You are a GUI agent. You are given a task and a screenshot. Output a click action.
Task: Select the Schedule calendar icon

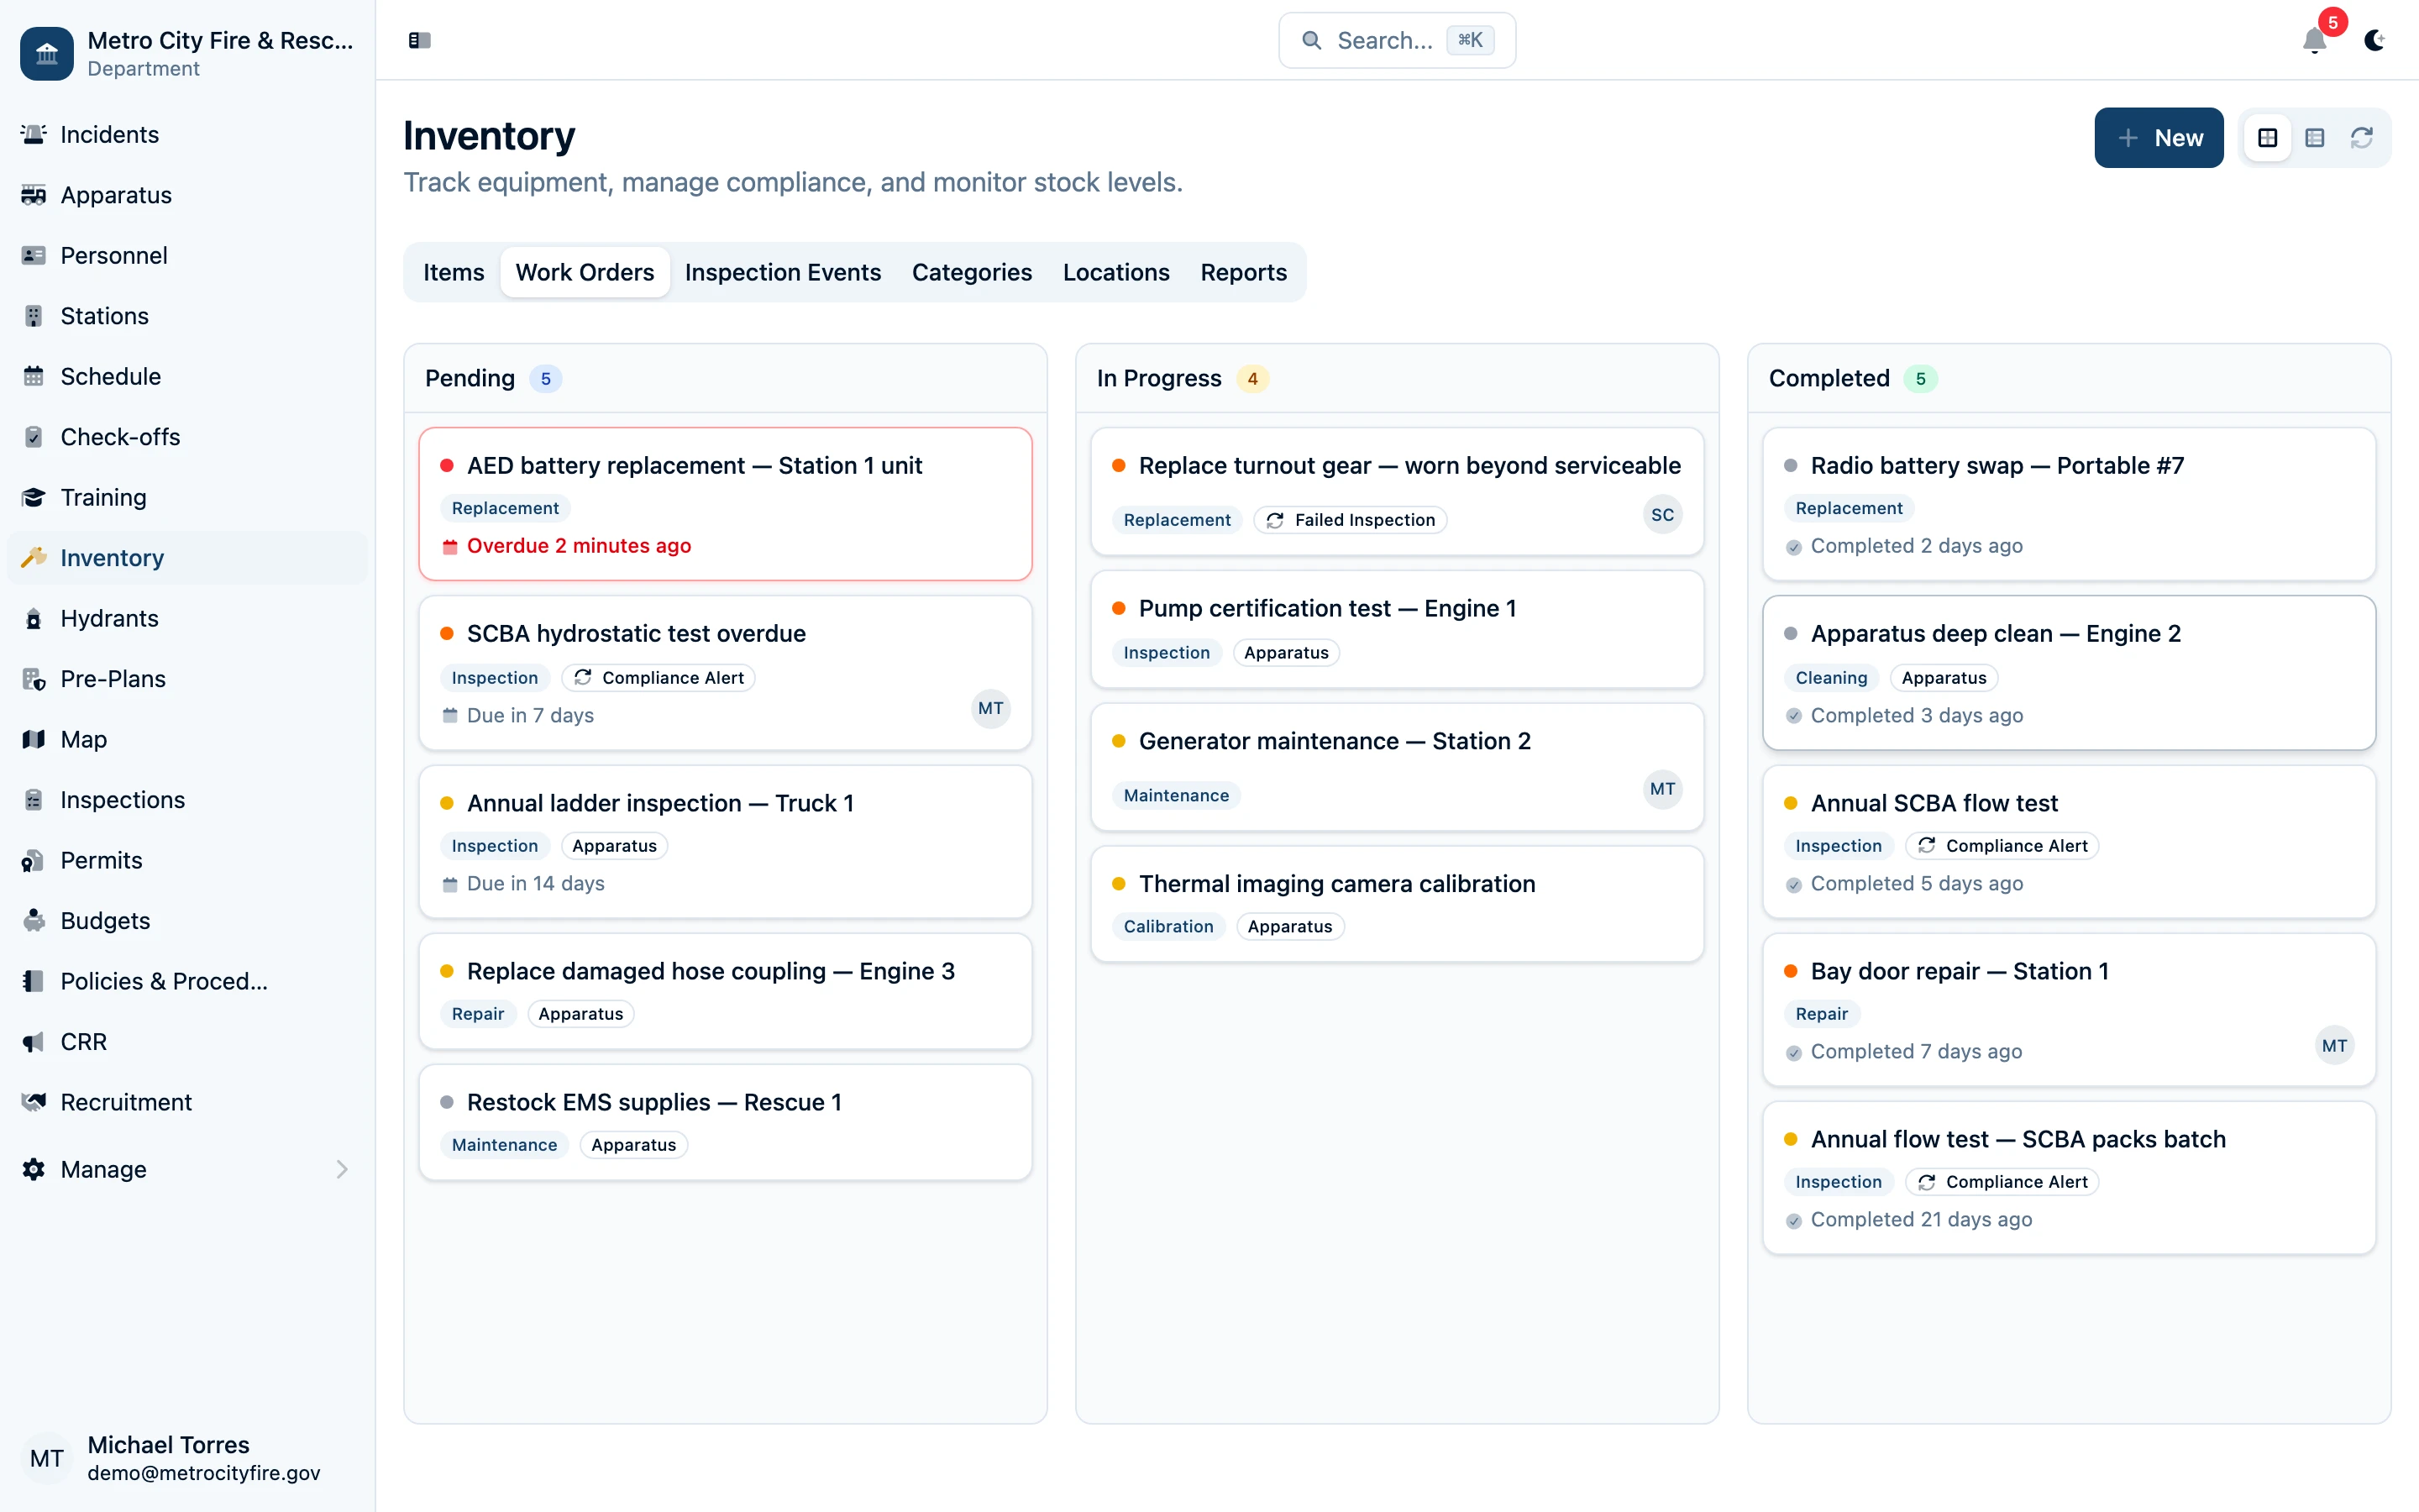pyautogui.click(x=34, y=376)
